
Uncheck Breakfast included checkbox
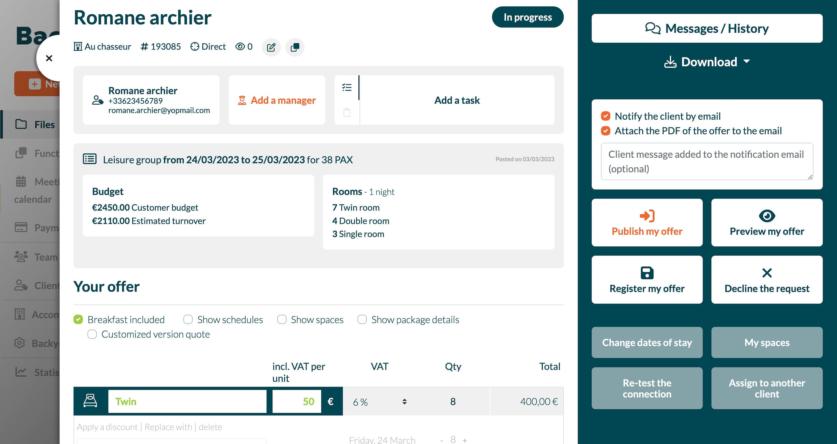78,320
